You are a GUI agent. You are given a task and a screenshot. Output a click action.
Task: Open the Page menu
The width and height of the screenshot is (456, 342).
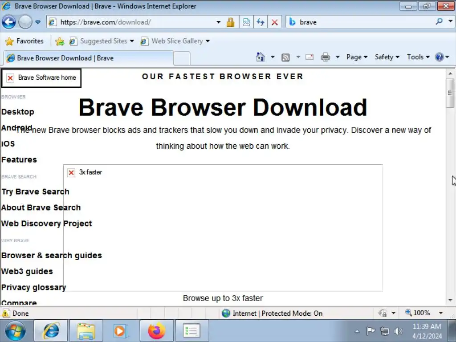(x=357, y=57)
